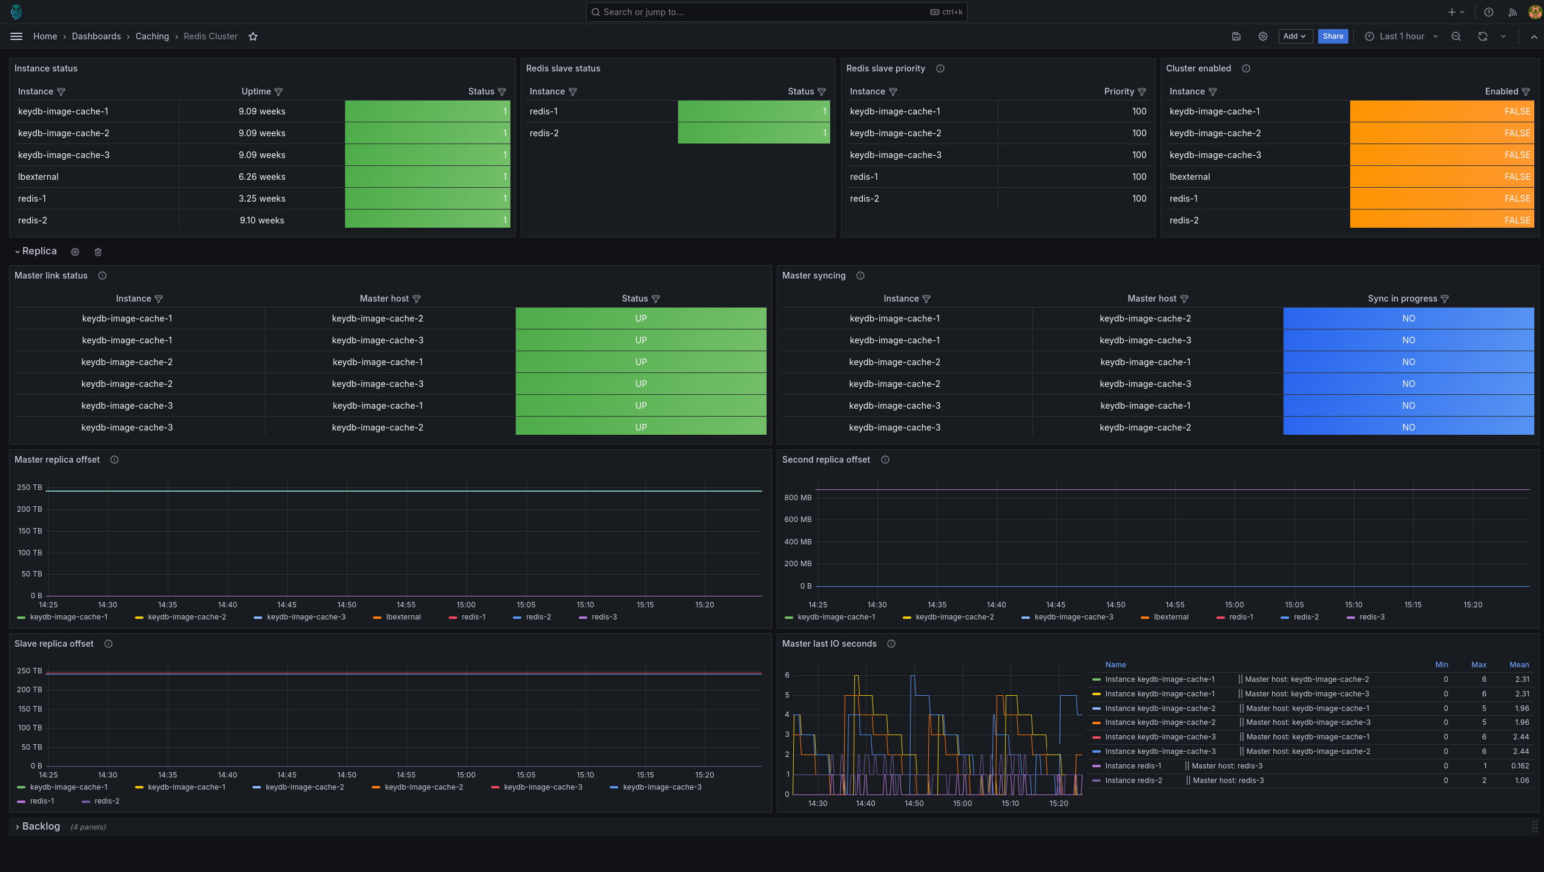Collapse the Replica row

tap(36, 251)
